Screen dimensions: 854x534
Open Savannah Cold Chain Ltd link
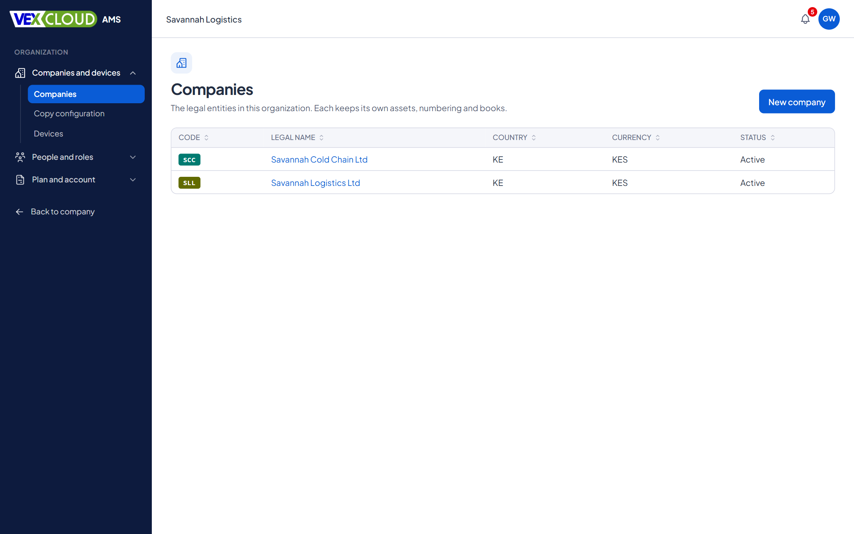pyautogui.click(x=319, y=159)
